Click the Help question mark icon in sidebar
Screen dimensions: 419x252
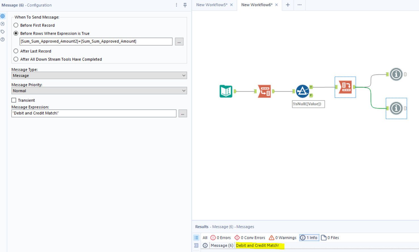pyautogui.click(x=3, y=39)
